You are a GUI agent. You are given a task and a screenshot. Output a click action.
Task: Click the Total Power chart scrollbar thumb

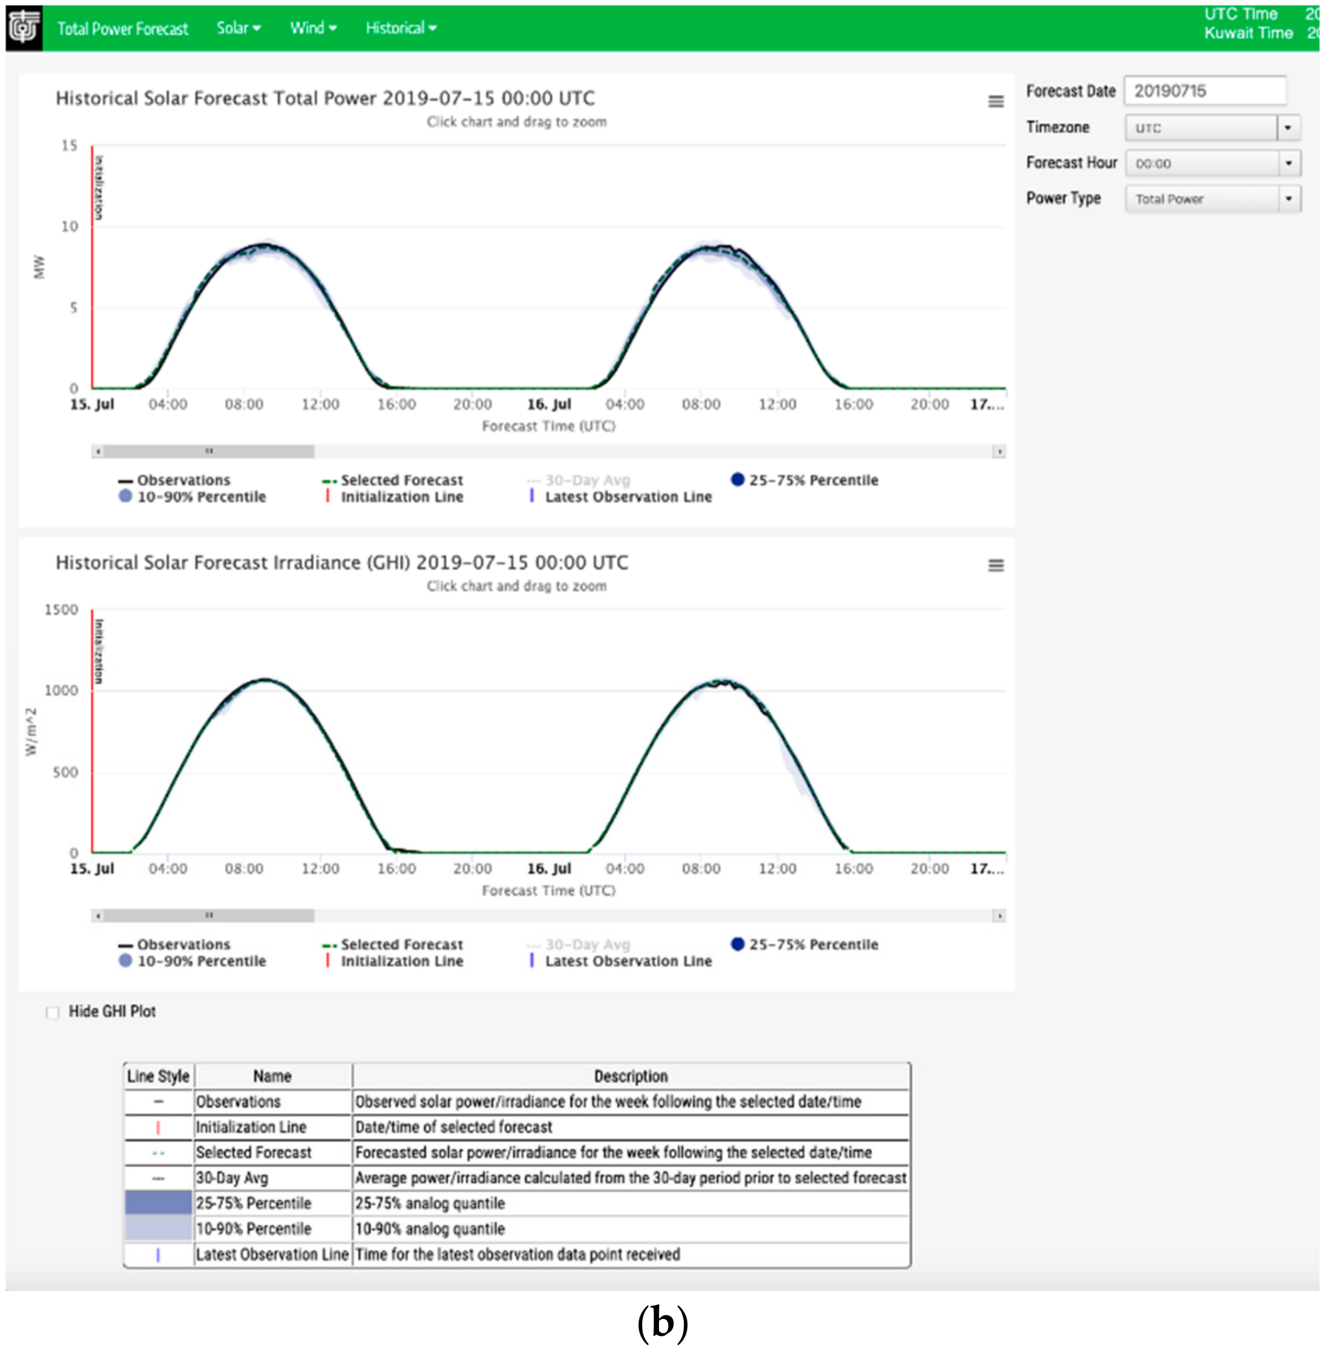[x=208, y=451]
